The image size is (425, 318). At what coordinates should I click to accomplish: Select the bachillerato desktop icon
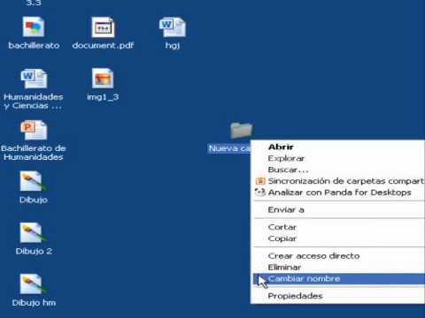34,27
